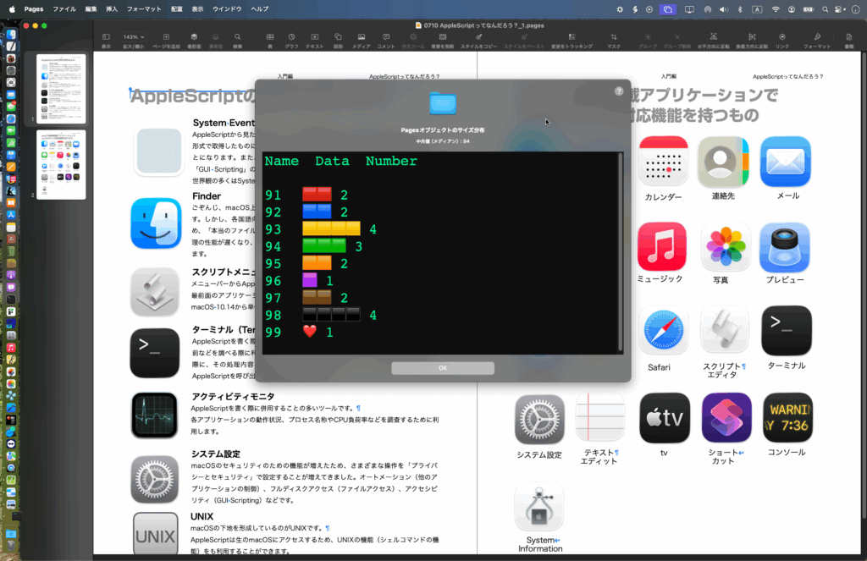Open the 図形 shapes picker
867x561 pixels.
click(338, 39)
